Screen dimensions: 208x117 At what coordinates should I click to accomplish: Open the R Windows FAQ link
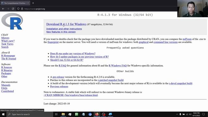118,66
